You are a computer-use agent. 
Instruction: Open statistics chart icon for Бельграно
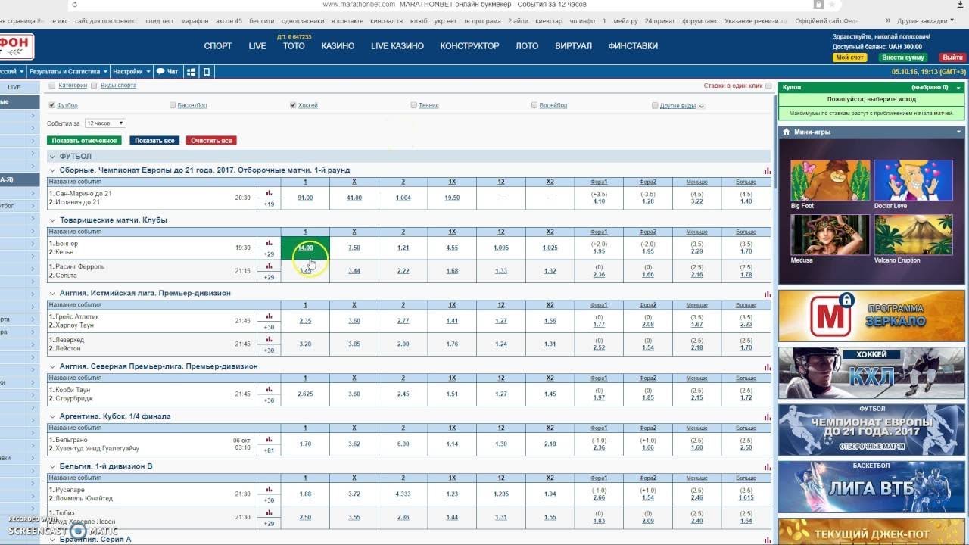point(269,439)
